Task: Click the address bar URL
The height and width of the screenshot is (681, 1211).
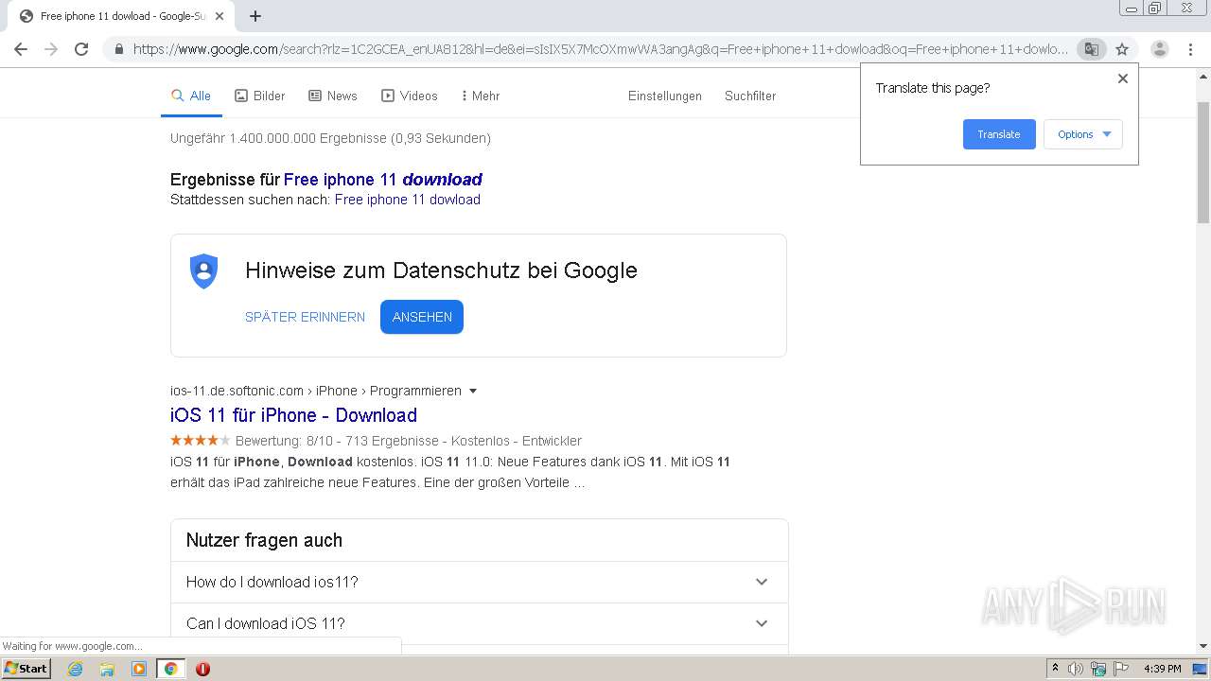Action: (601, 49)
